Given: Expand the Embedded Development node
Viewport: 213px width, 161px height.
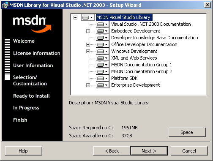Looking at the screenshot, I should [x=88, y=31].
